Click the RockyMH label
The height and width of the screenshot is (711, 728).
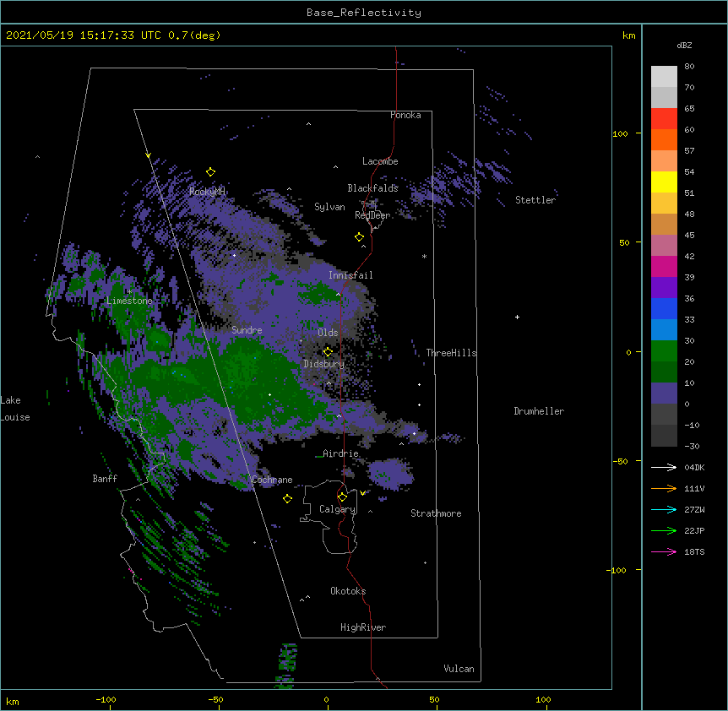[207, 192]
